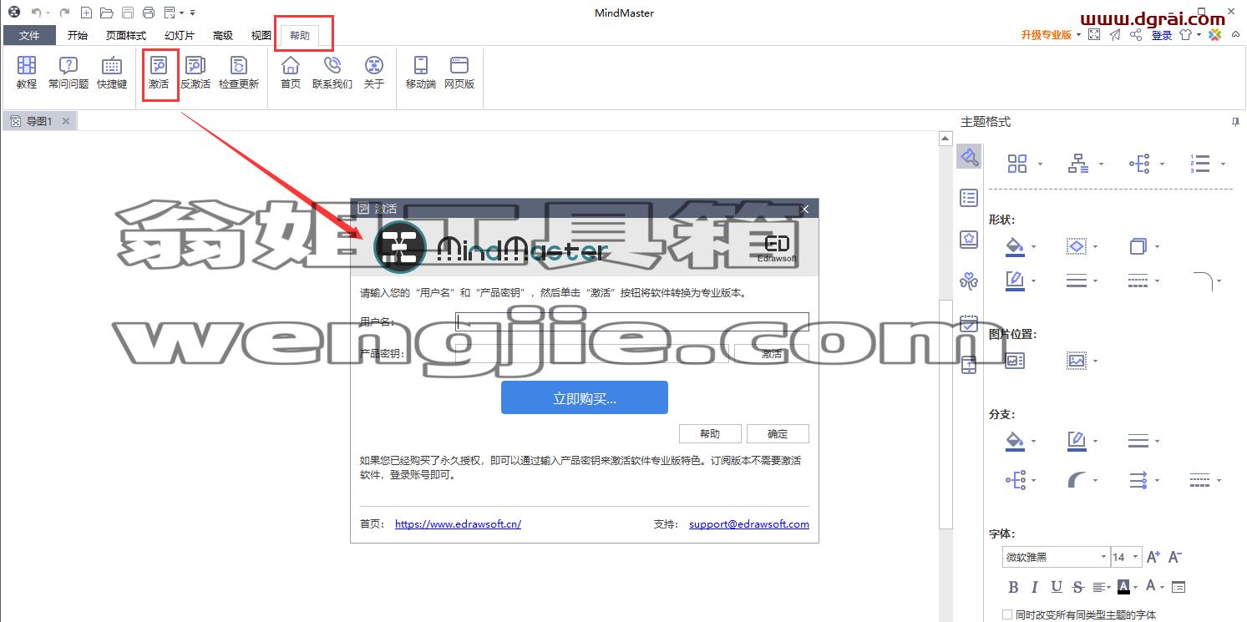Open the 首页 home page icon
Viewport: 1247px width, 622px height.
291,73
